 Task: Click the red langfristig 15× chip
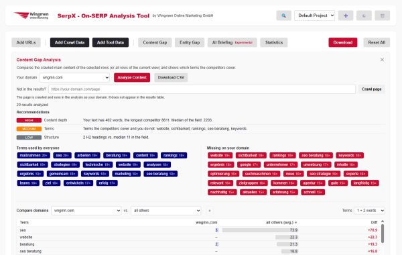coord(365,183)
